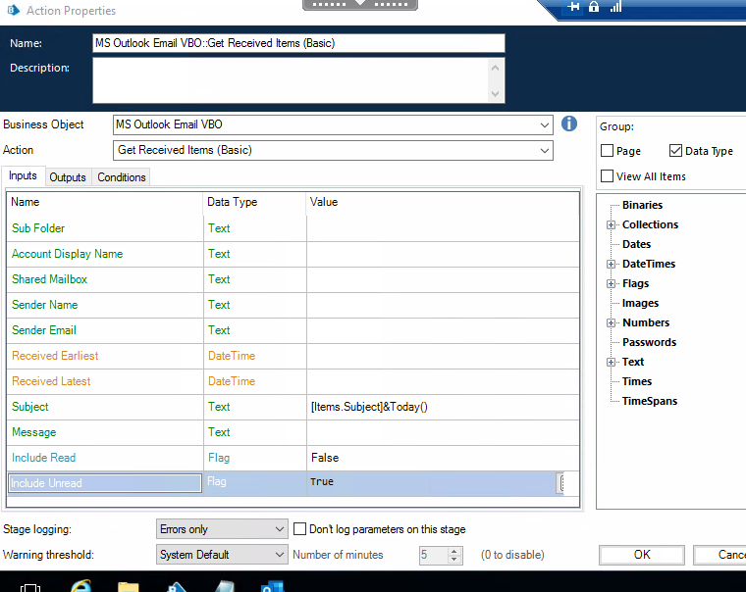The width and height of the screenshot is (746, 592).
Task: Open Outlook from the taskbar
Action: [272, 587]
